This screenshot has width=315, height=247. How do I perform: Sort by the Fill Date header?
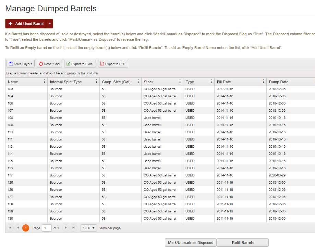[x=224, y=82]
